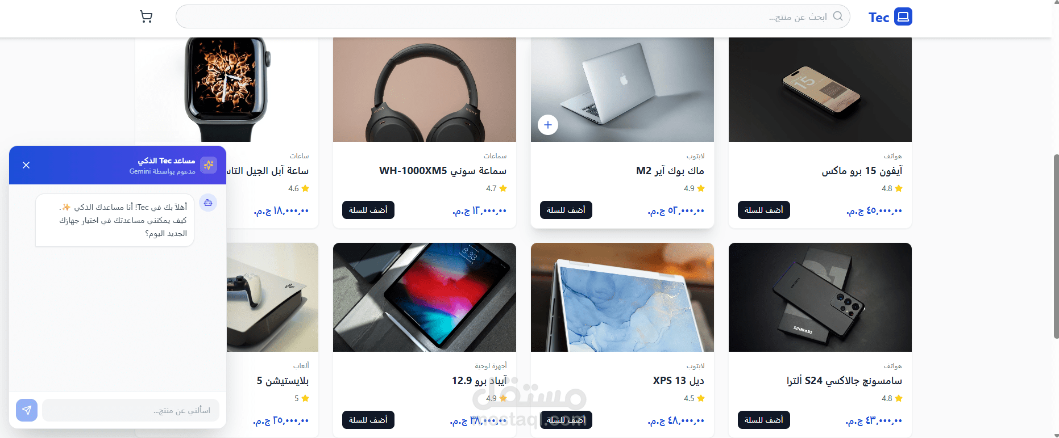
Task: Open the shopping cart icon
Action: (146, 17)
